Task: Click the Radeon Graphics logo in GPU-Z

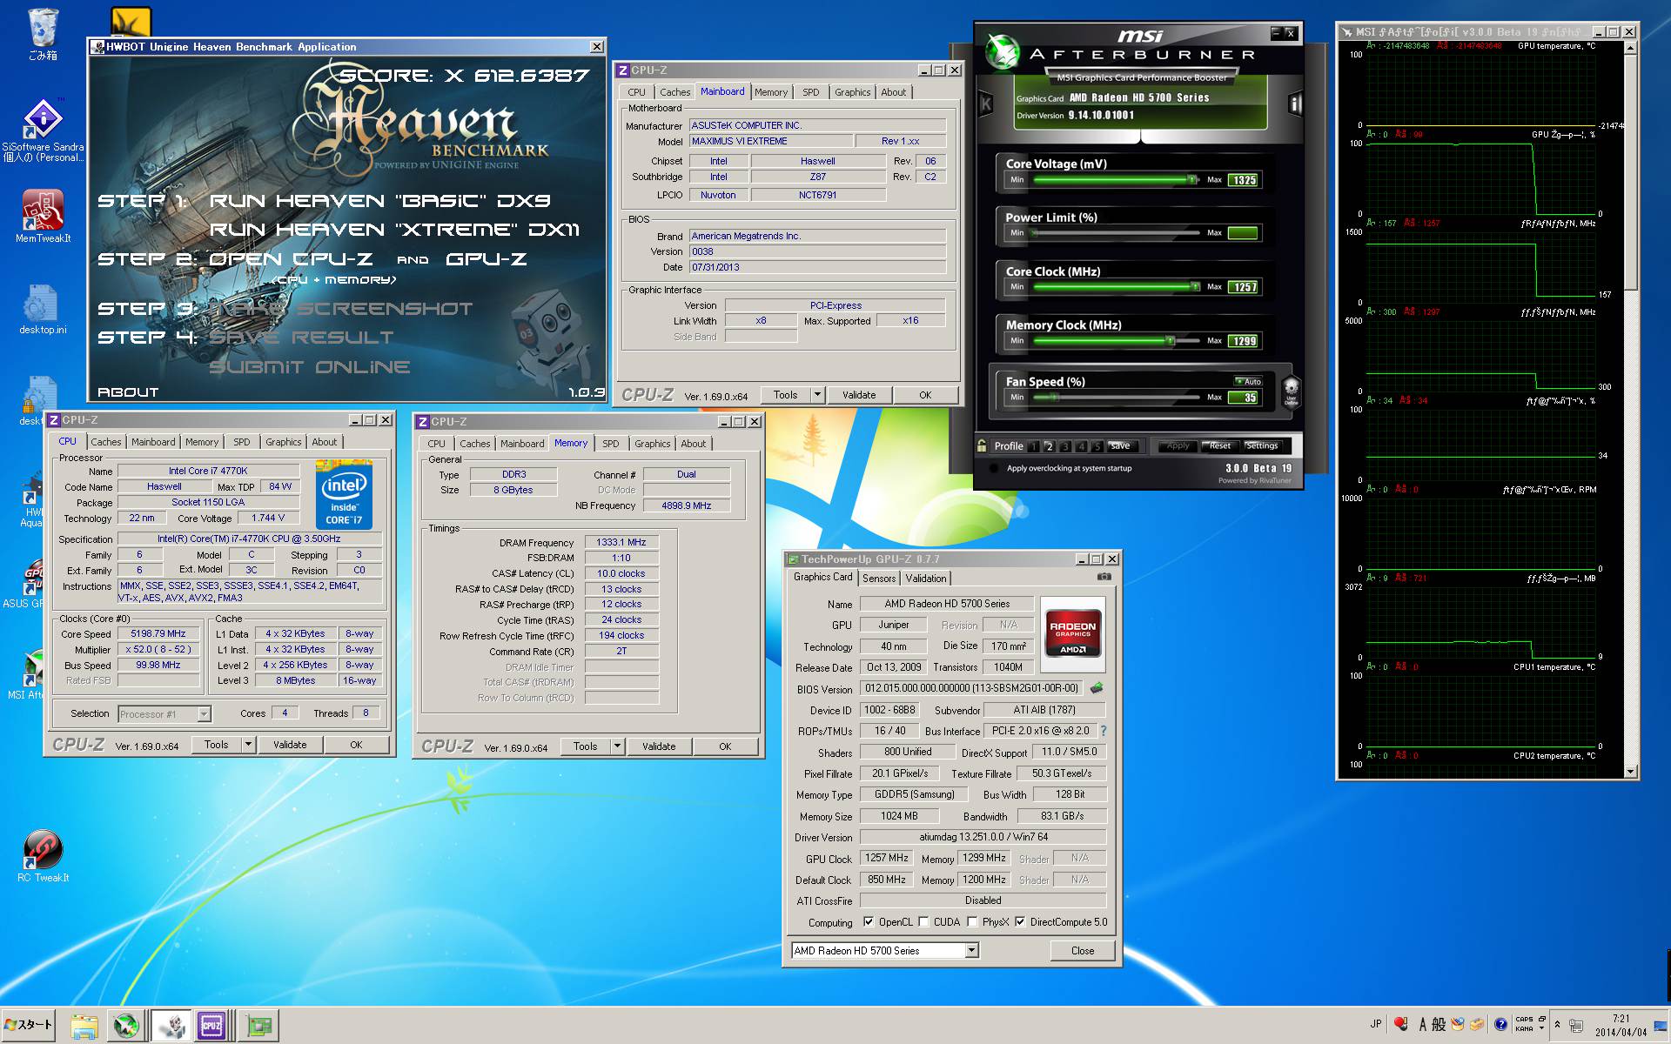Action: coord(1072,635)
